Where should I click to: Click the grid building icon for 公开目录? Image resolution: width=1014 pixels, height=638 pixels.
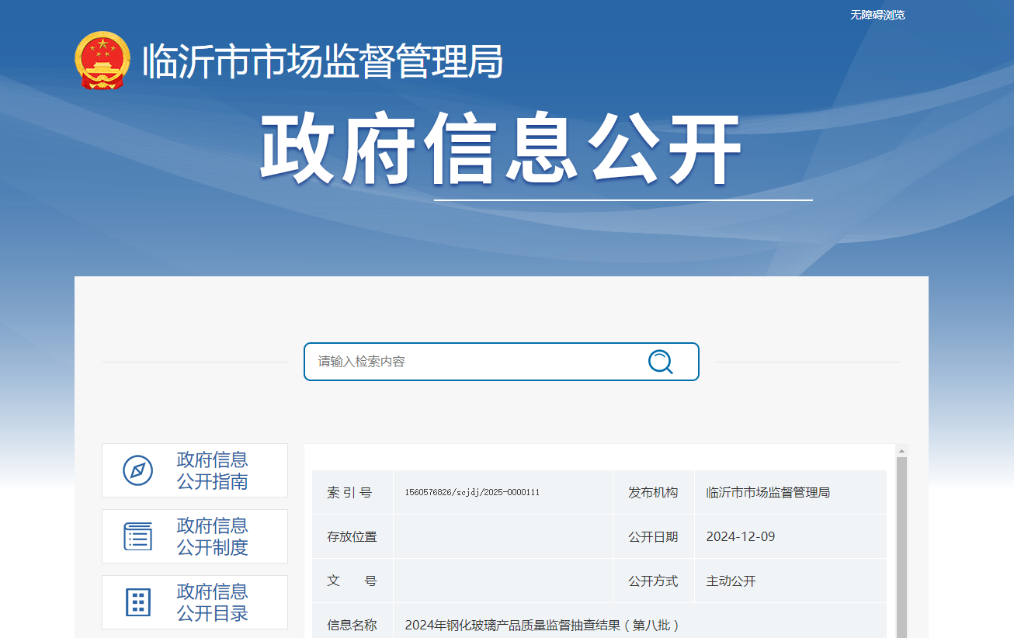pos(137,602)
